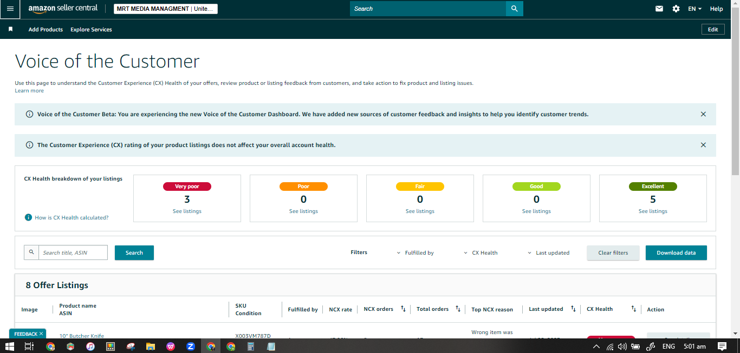Open File Explorer from the taskbar
This screenshot has width=740, height=353.
pyautogui.click(x=151, y=347)
